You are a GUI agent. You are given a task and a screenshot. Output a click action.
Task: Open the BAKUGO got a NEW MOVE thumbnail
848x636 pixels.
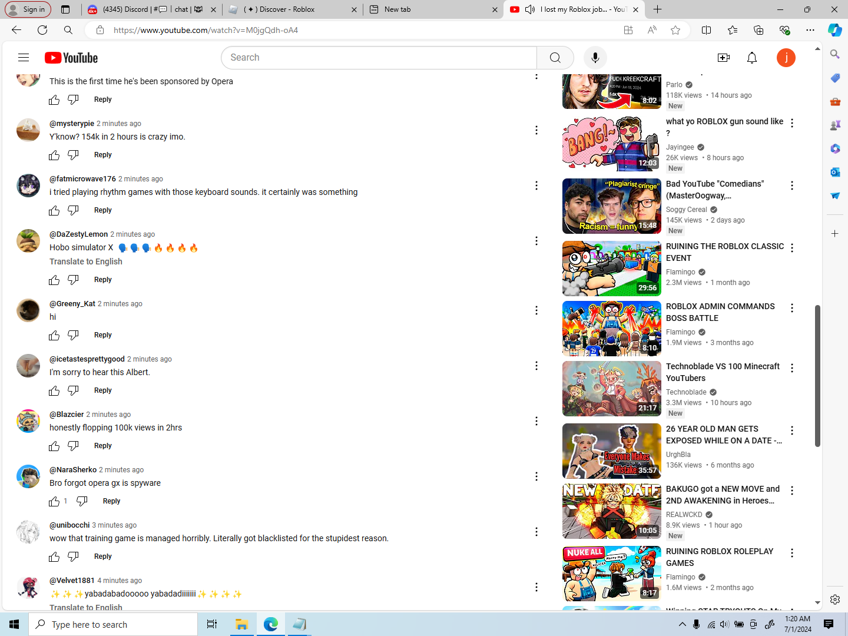pos(612,511)
